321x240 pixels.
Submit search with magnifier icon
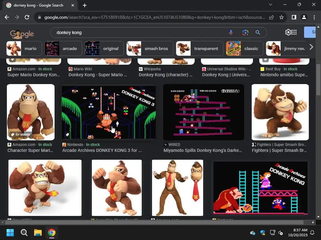(258, 32)
